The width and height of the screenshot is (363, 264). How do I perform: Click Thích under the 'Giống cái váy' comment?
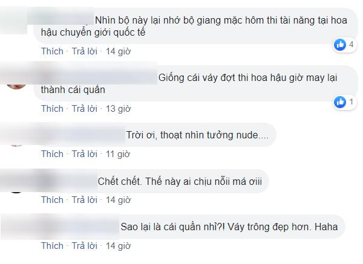[52, 109]
